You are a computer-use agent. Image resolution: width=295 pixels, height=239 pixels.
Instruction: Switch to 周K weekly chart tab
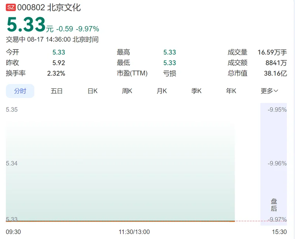click(x=127, y=91)
